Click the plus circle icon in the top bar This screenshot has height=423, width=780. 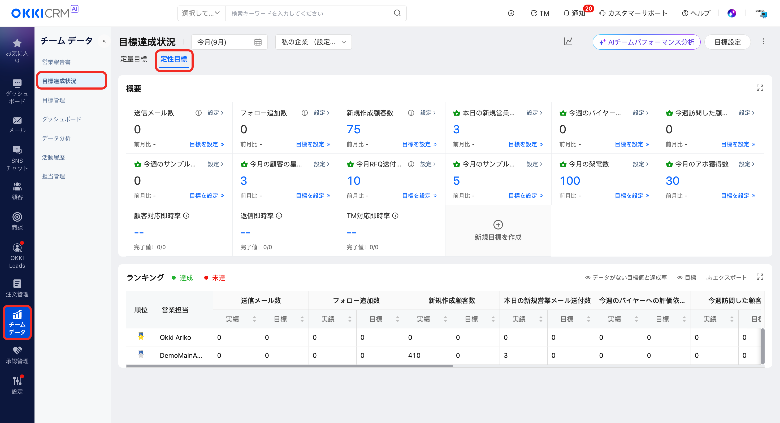[x=511, y=13]
